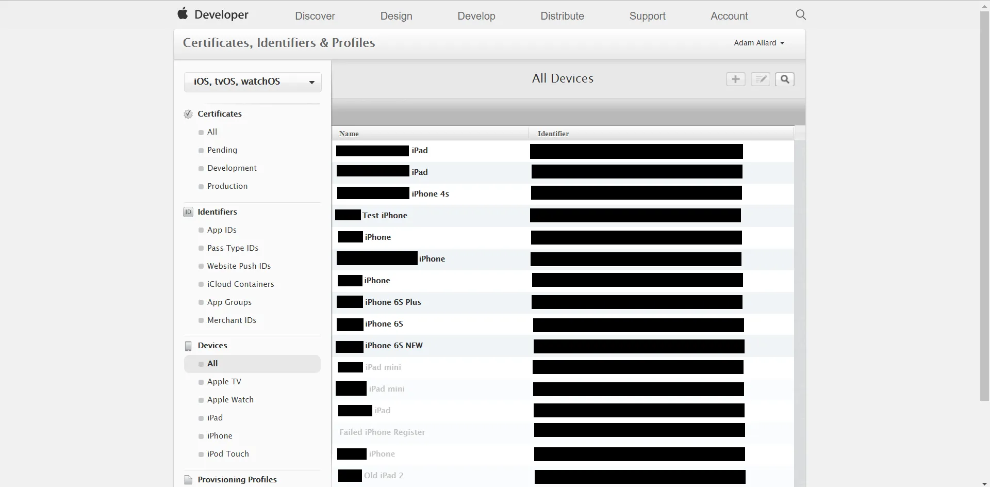Open the Adam Allard account dropdown

[759, 43]
